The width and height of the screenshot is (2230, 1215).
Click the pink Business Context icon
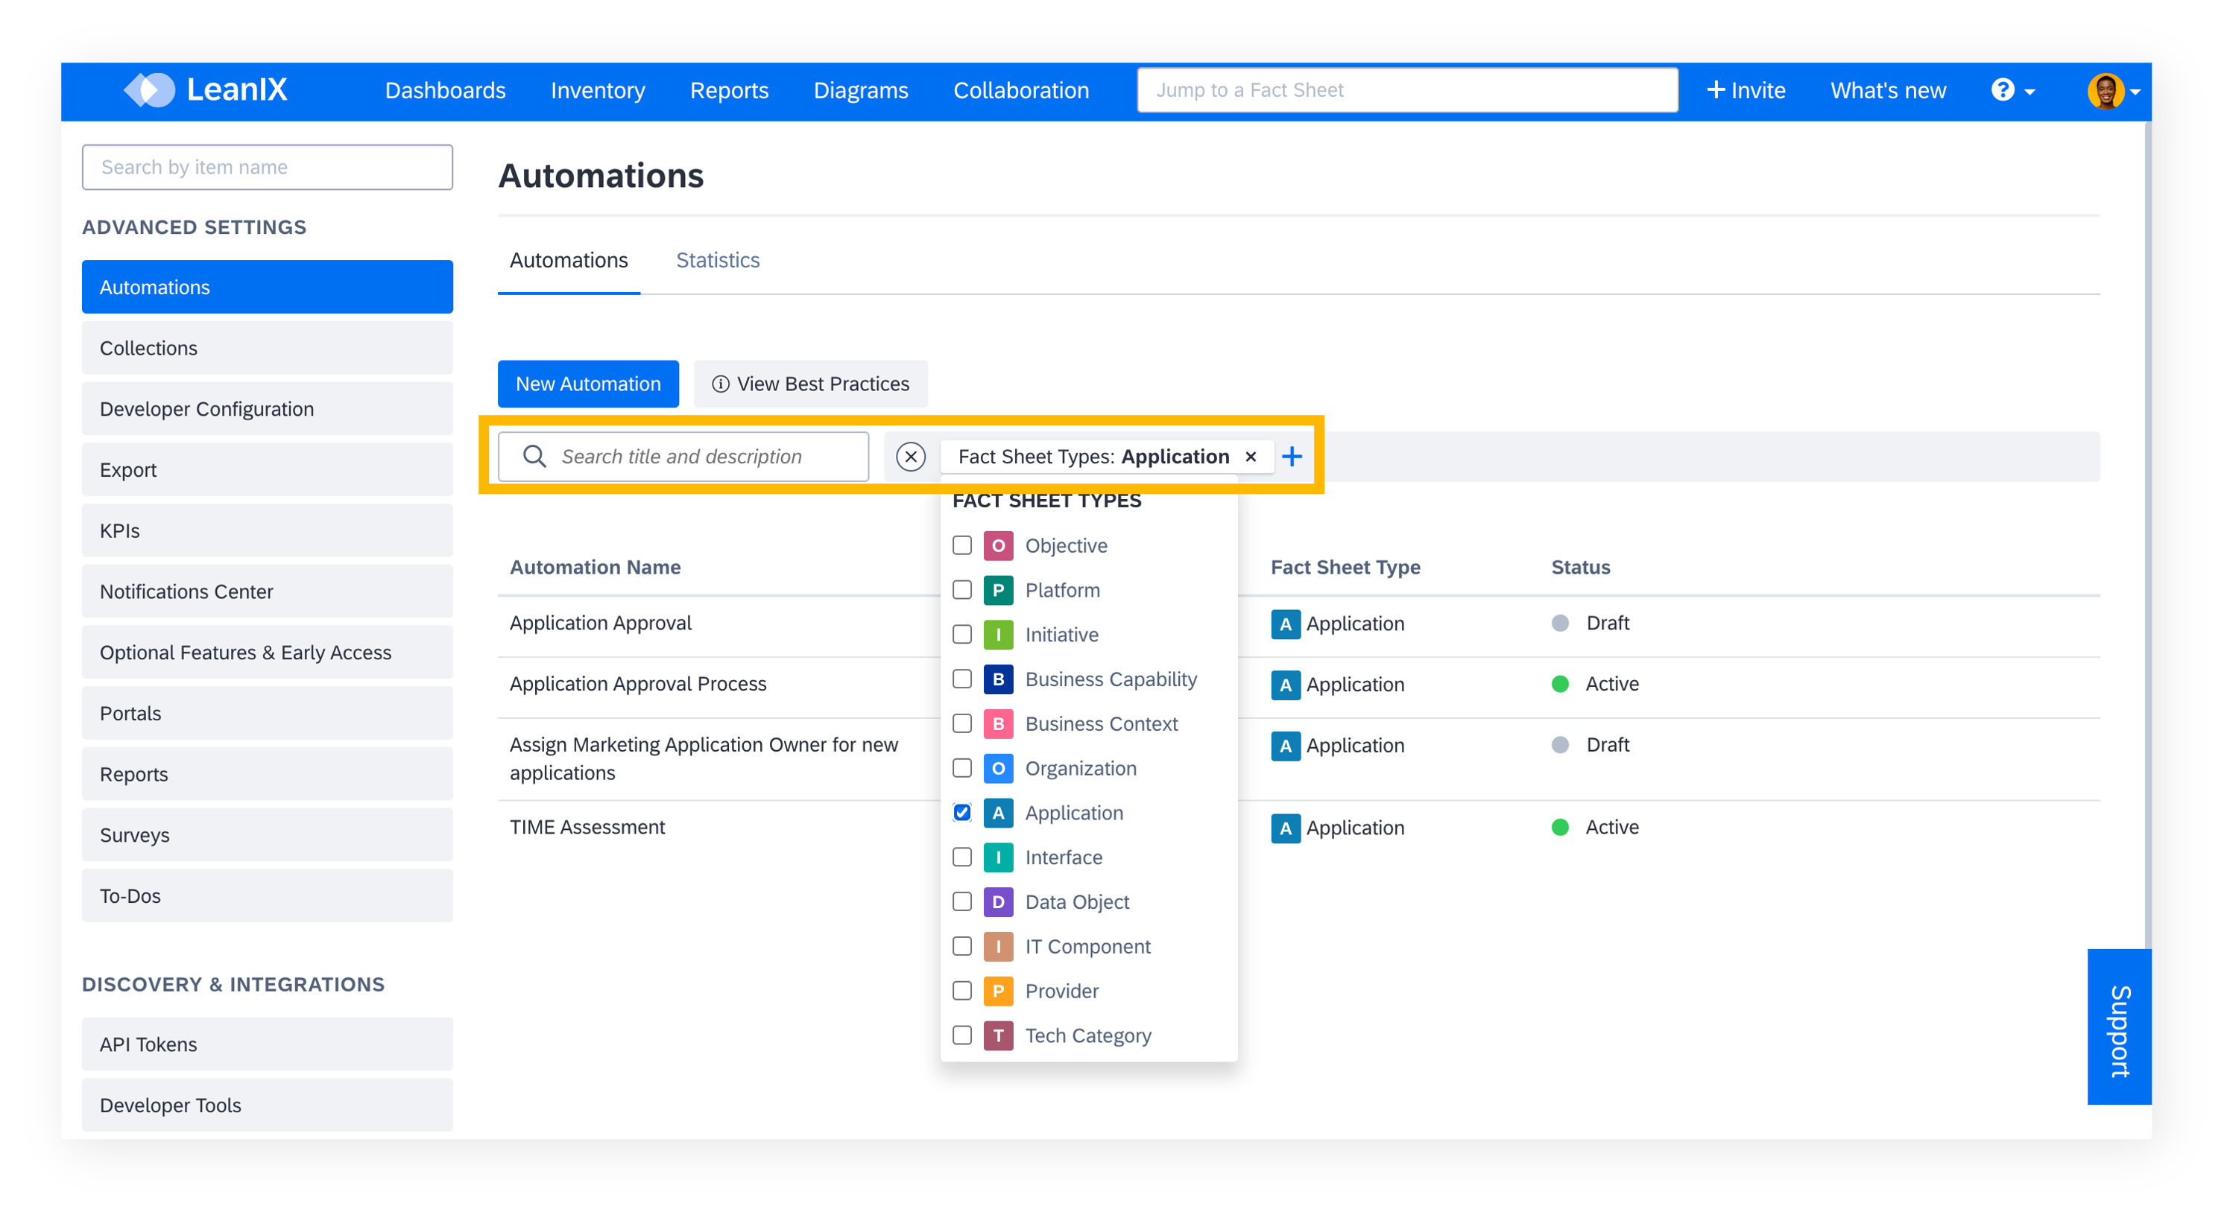tap(997, 723)
